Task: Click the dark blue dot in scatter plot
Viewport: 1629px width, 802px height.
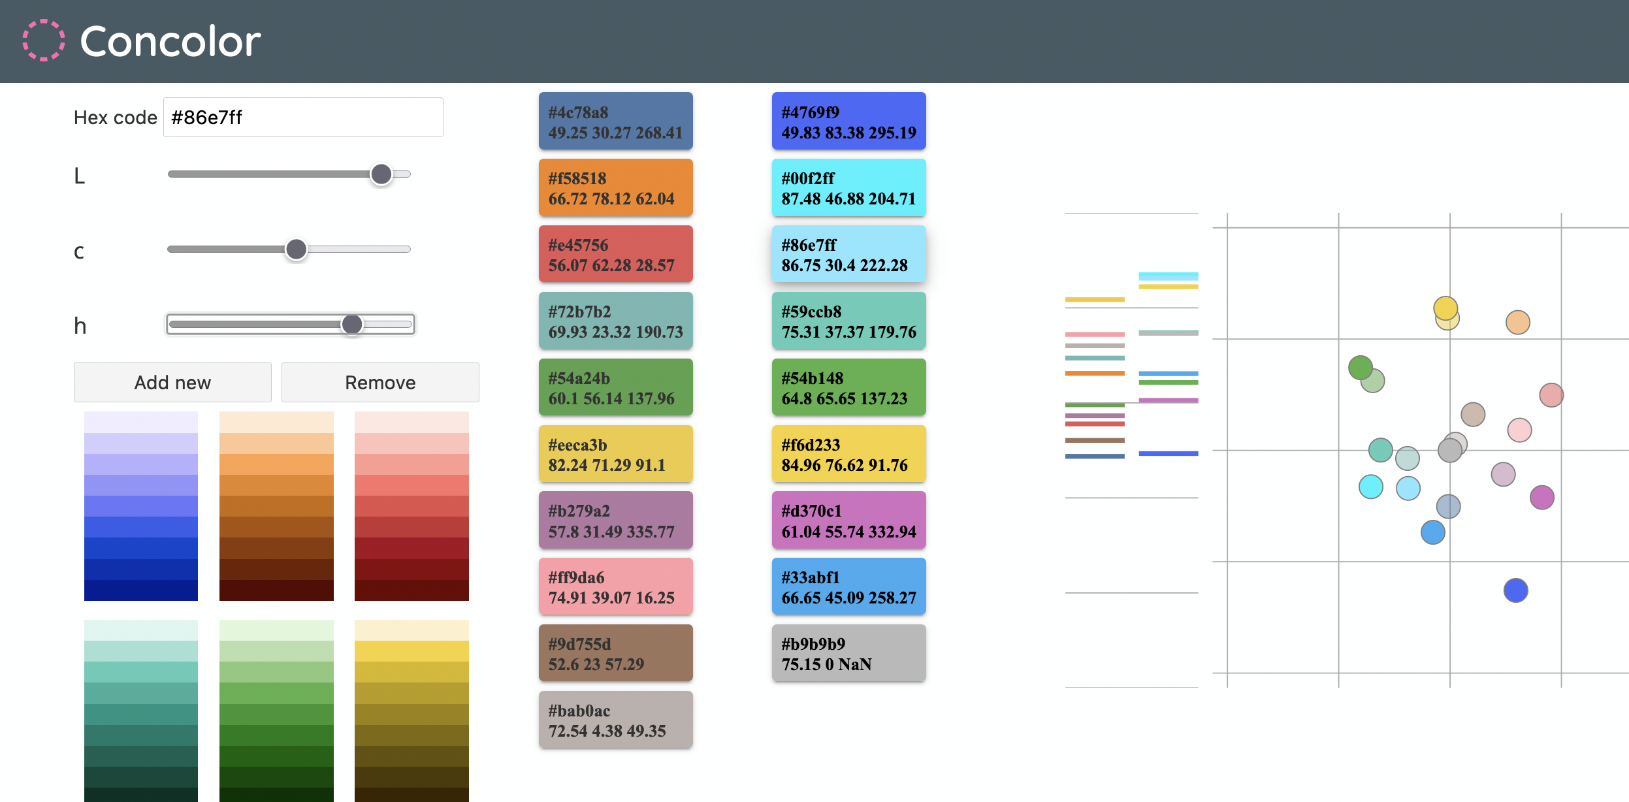Action: [1515, 590]
